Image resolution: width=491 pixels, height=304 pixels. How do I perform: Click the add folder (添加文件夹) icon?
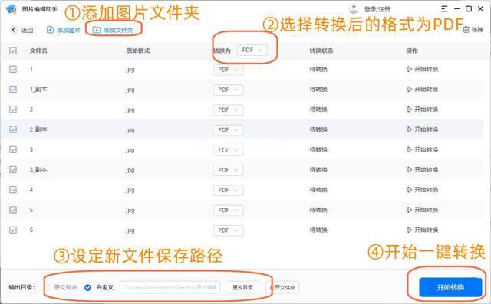(x=97, y=30)
